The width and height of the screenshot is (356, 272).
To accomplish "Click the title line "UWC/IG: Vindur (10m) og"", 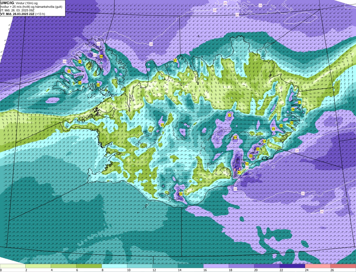I will 19,3.
